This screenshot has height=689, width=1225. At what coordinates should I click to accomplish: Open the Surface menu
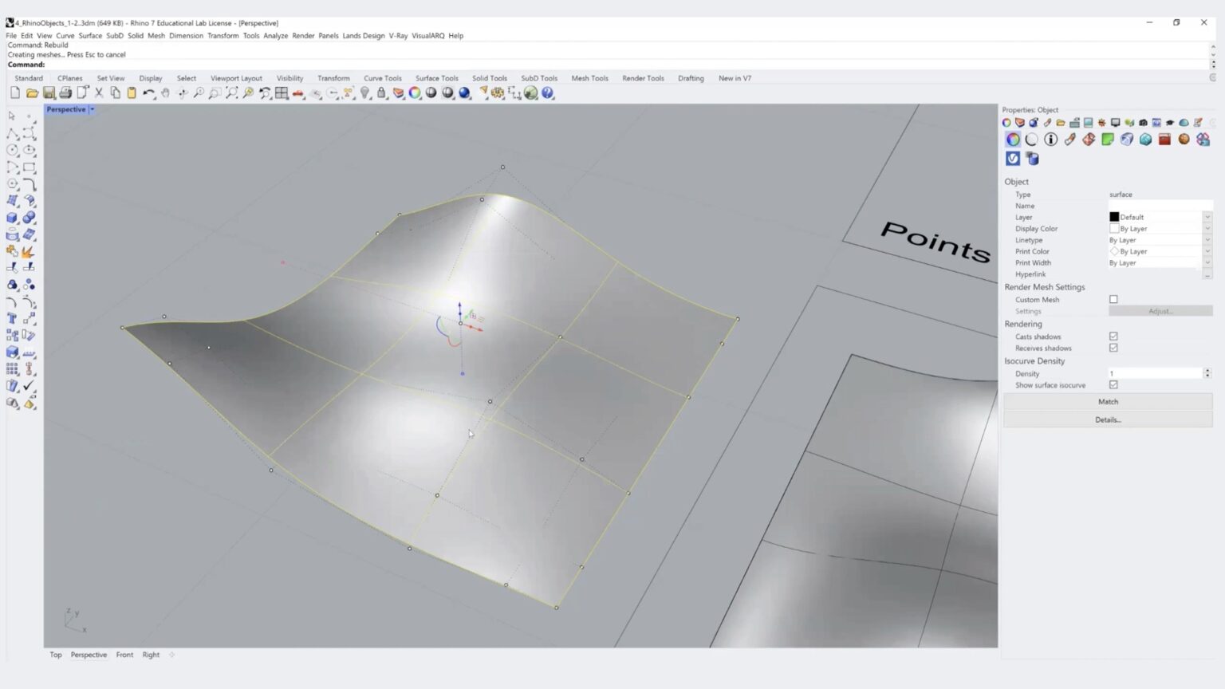[90, 36]
